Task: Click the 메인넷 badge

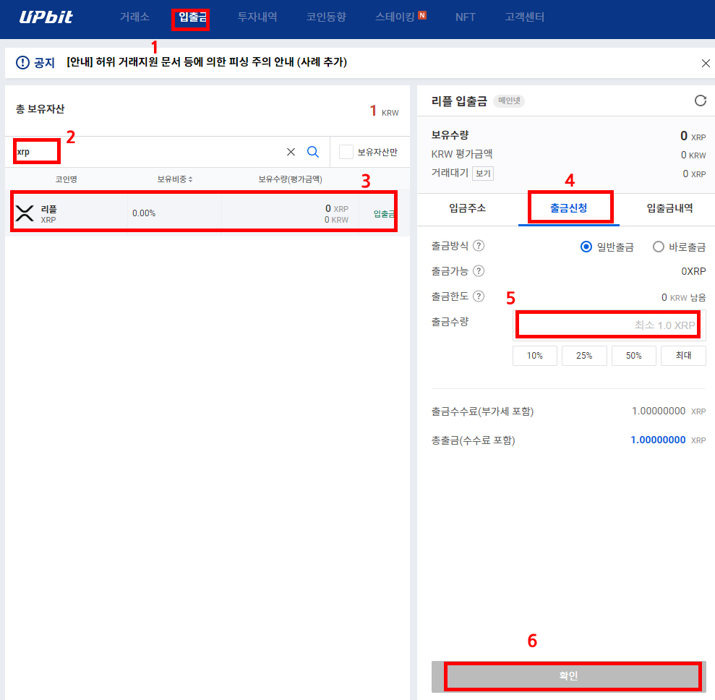Action: (x=509, y=101)
